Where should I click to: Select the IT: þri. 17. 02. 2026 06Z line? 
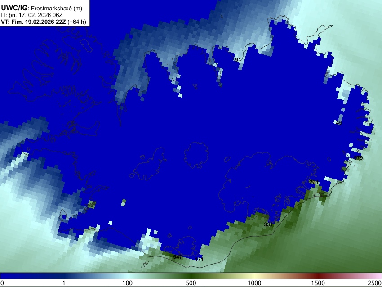coord(32,15)
